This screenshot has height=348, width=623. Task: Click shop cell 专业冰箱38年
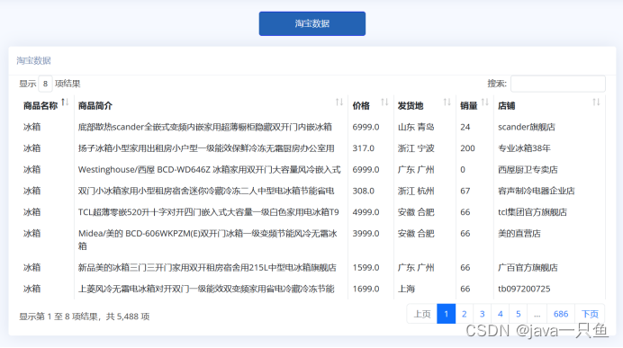[x=525, y=148]
